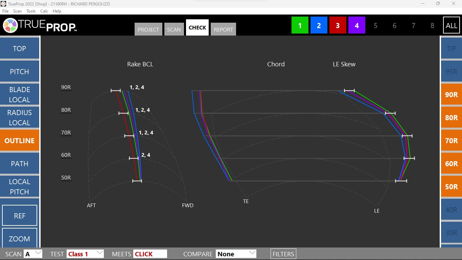The width and height of the screenshot is (462, 260).
Task: Open the BLADE LOCAL view
Action: point(20,94)
